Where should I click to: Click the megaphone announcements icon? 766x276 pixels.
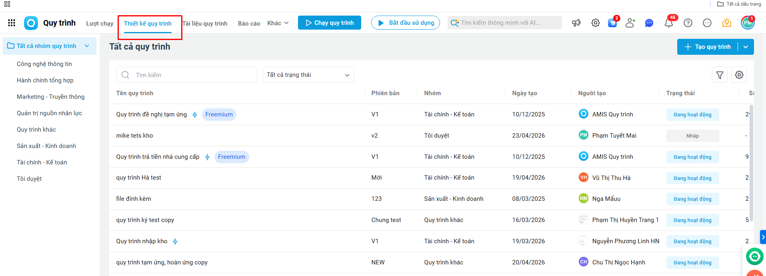pos(576,23)
